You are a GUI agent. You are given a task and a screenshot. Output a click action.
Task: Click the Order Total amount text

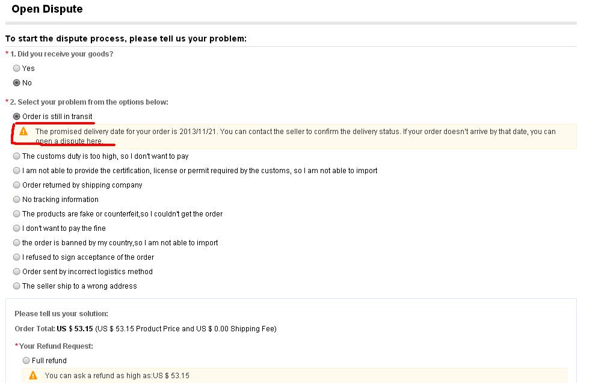75,329
